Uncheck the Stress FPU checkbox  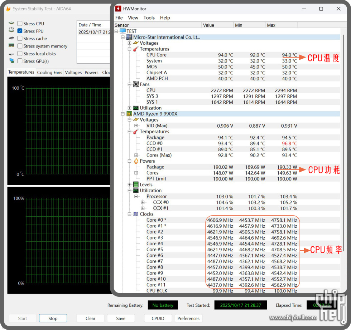click(20, 31)
